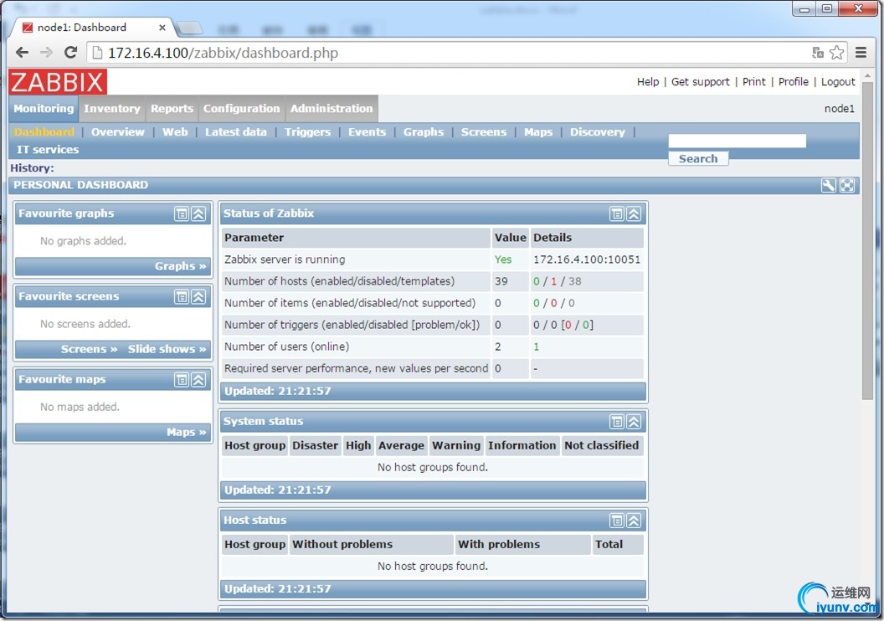Click the Logout link
884x621 pixels.
[838, 82]
